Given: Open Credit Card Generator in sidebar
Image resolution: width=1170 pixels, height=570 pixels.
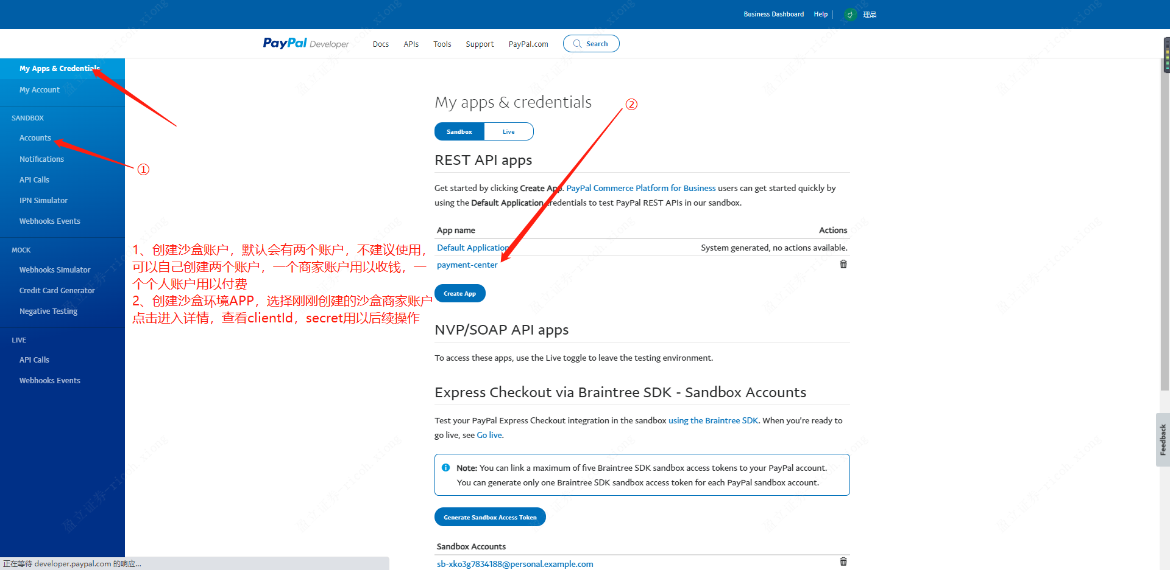Looking at the screenshot, I should (57, 290).
